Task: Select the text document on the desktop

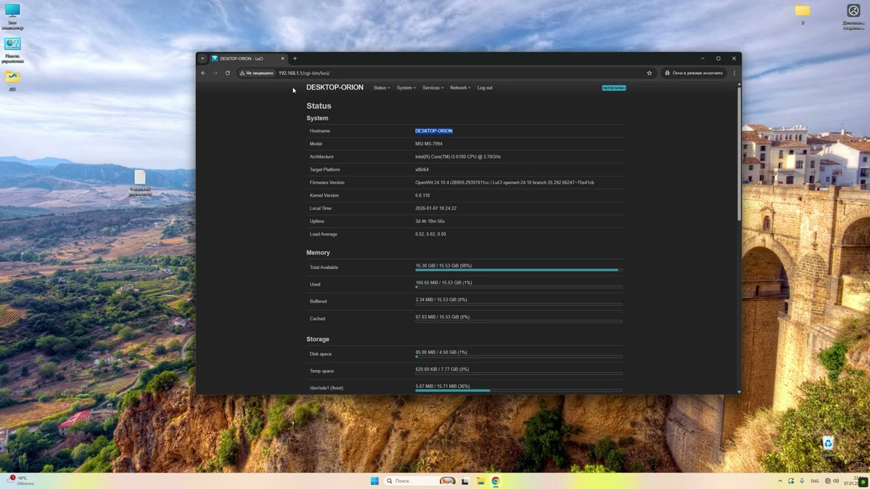Action: 139,183
